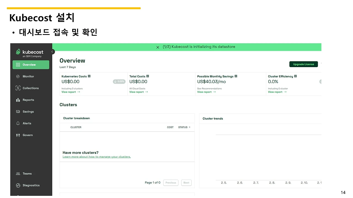The image size is (353, 198).
Task: Click the info icon beside Possible Monthly Savings
Action: [x=236, y=76]
